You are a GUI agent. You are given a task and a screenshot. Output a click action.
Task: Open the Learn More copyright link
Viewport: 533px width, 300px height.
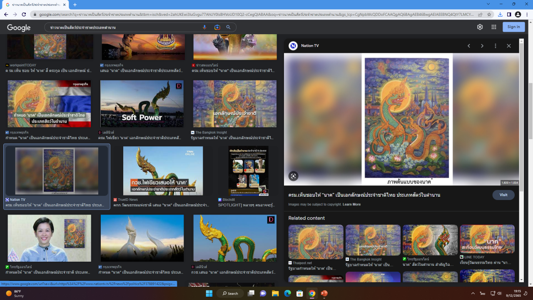[351, 205]
